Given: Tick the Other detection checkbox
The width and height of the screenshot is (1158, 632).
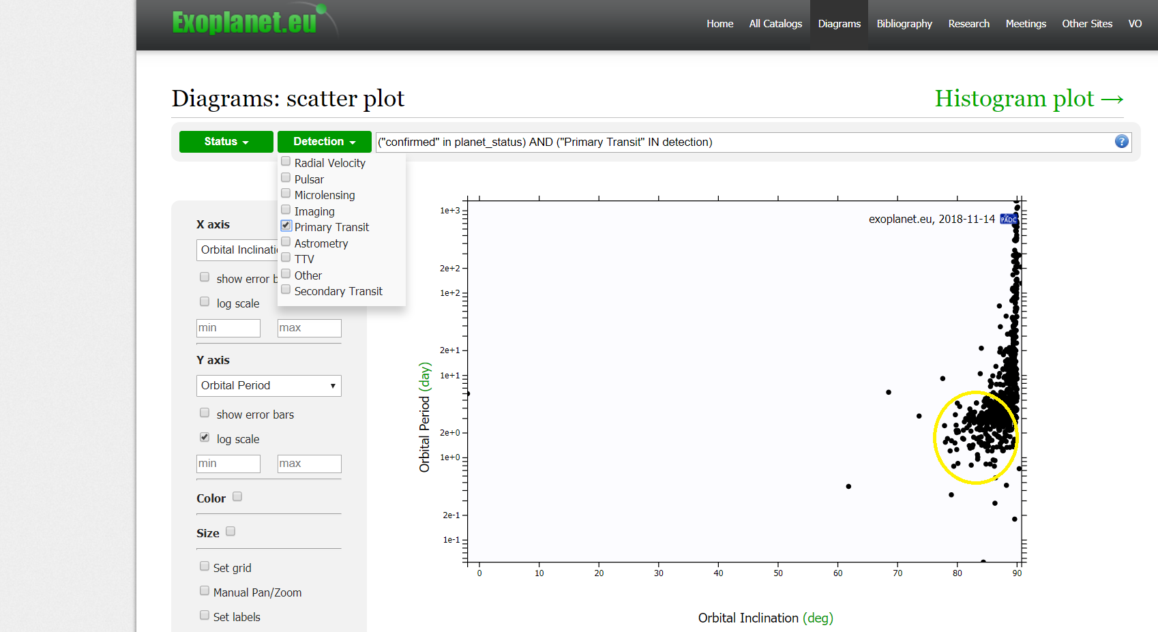Looking at the screenshot, I should point(286,274).
